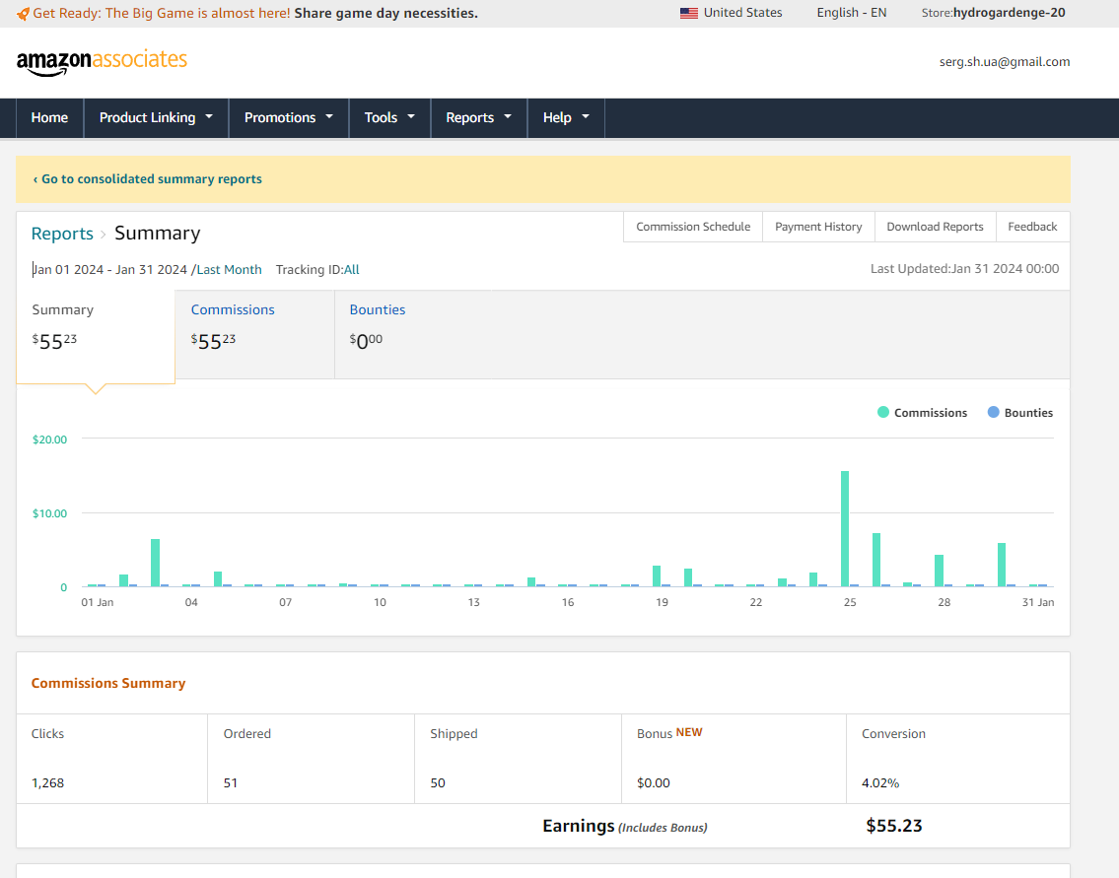Click the $20.00 axis label
This screenshot has width=1119, height=878.
(50, 439)
